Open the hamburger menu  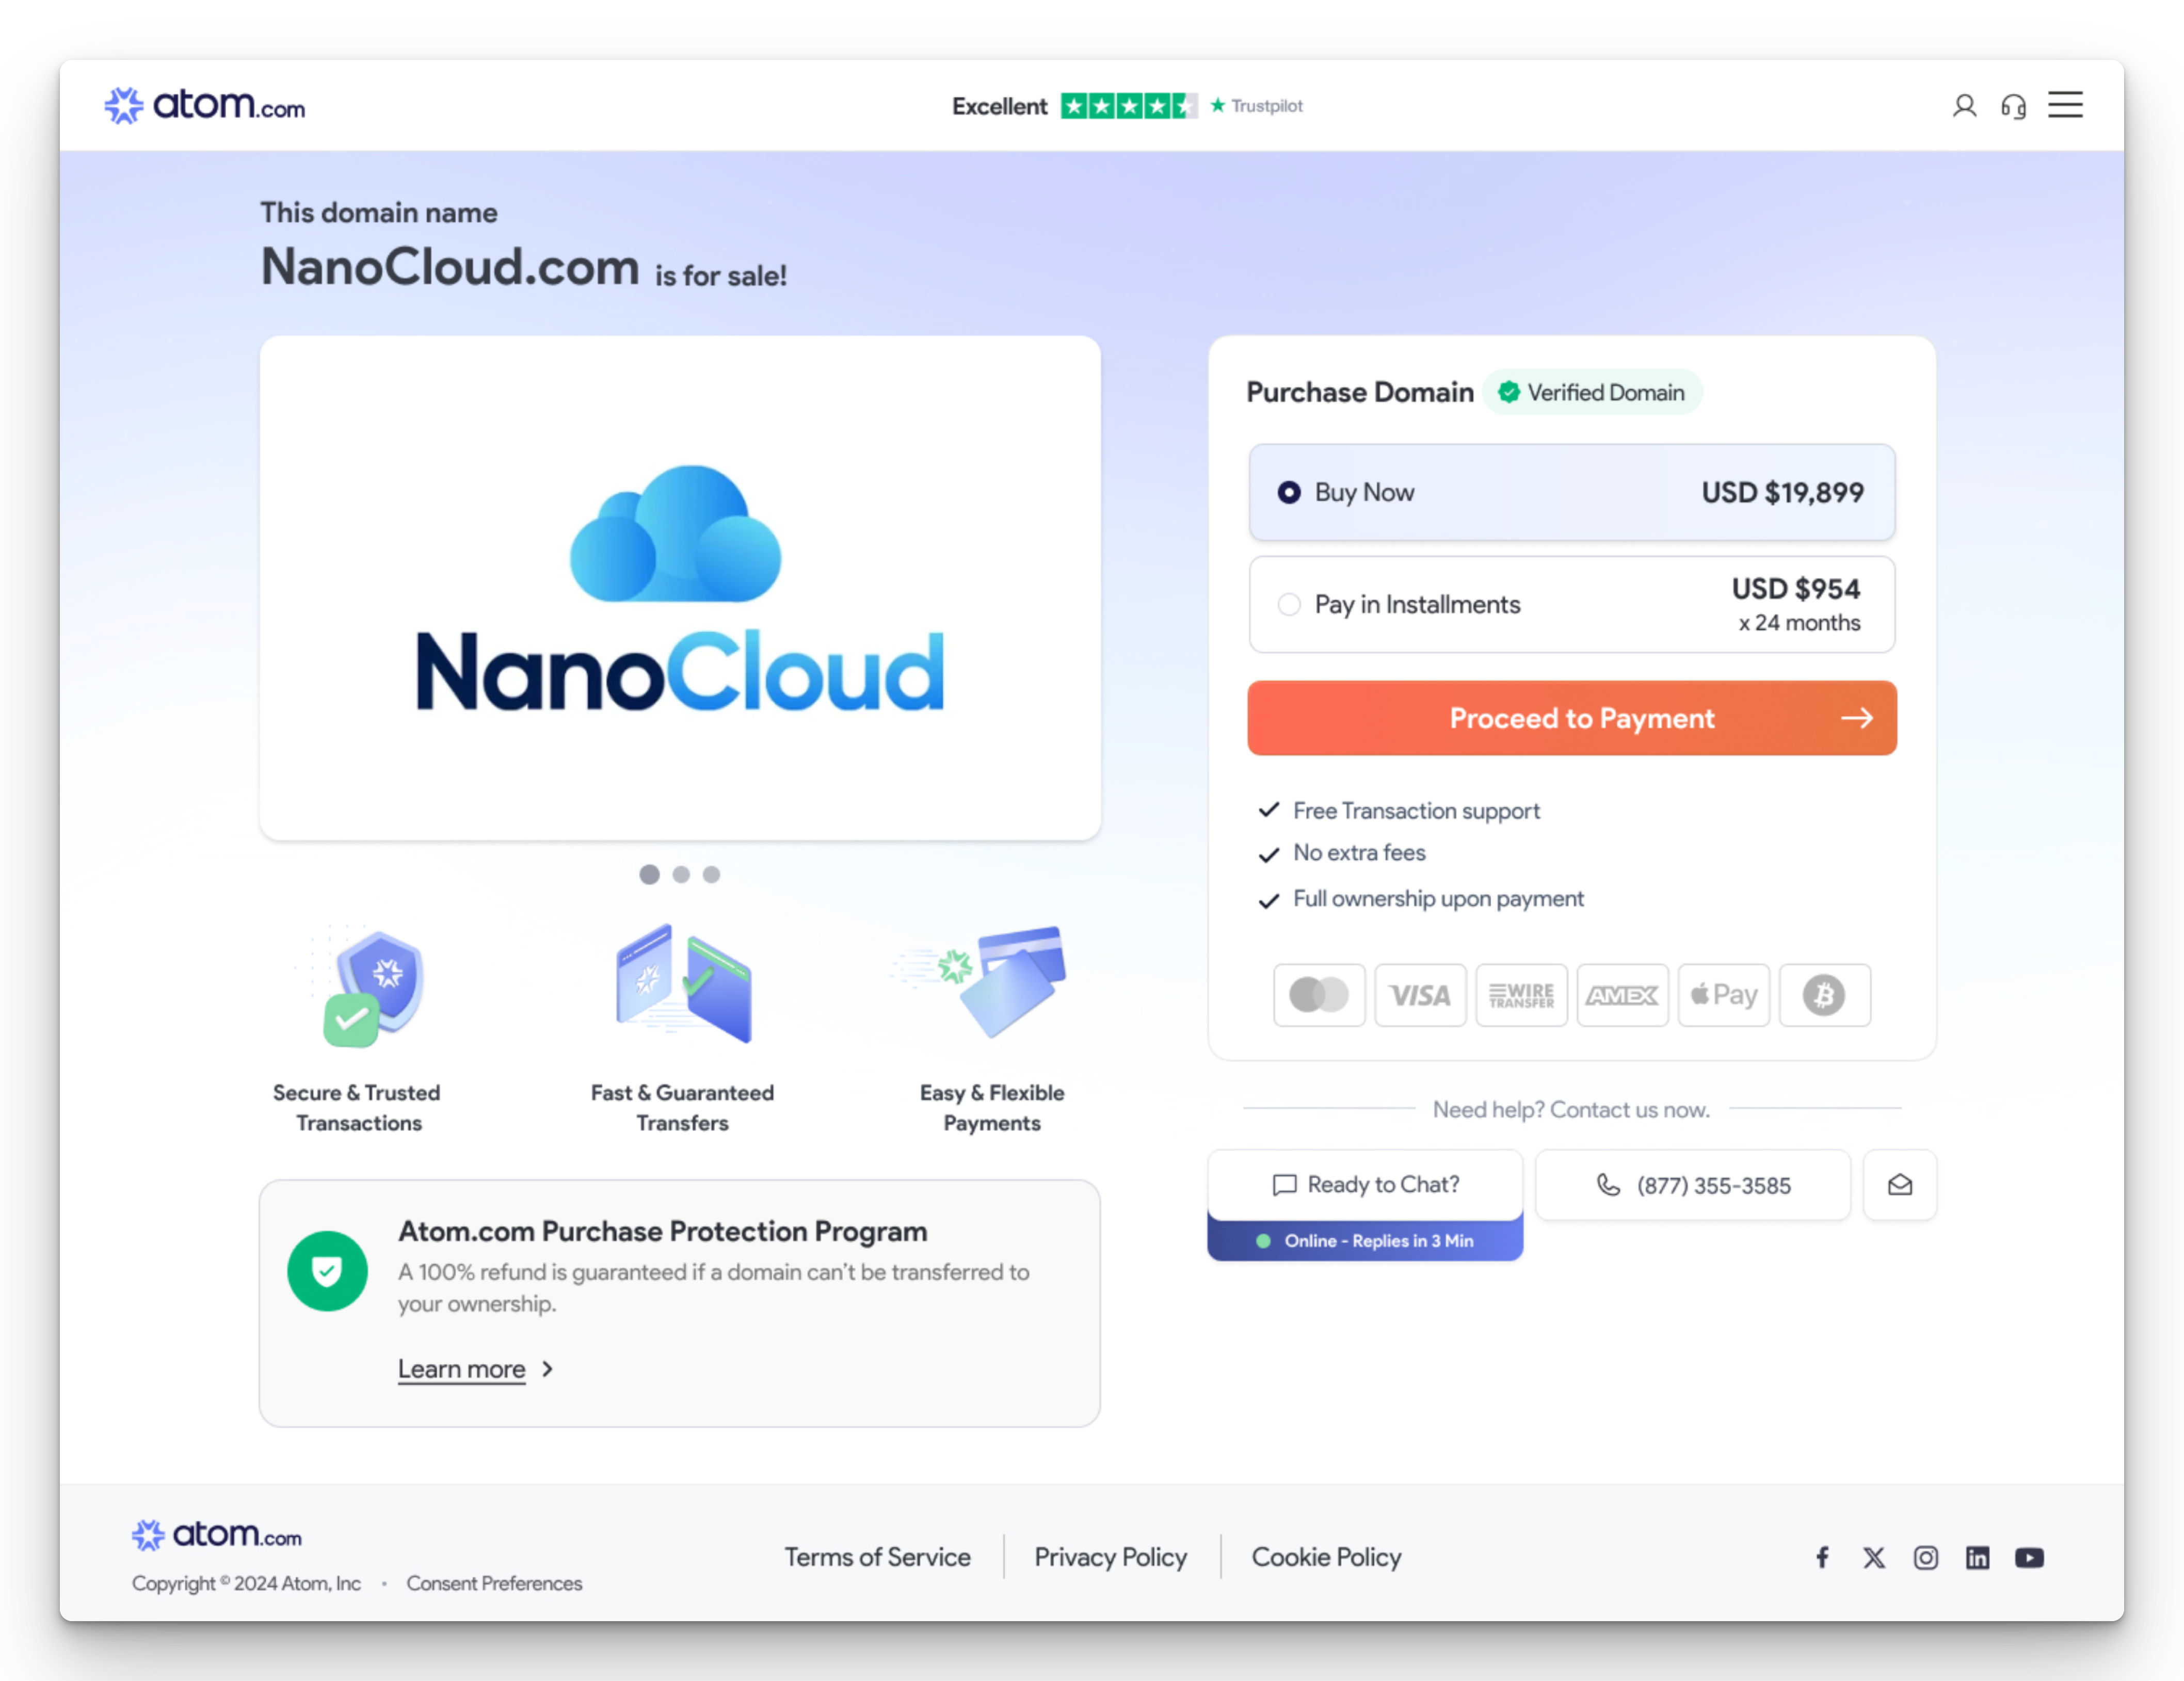pos(2065,105)
